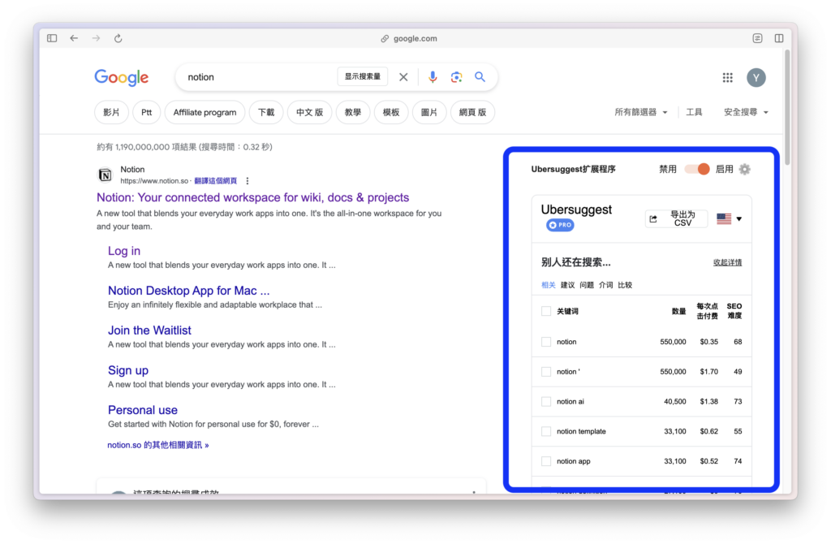Select the Affiliate program filter chip
Viewport: 831px width, 544px height.
coord(205,112)
